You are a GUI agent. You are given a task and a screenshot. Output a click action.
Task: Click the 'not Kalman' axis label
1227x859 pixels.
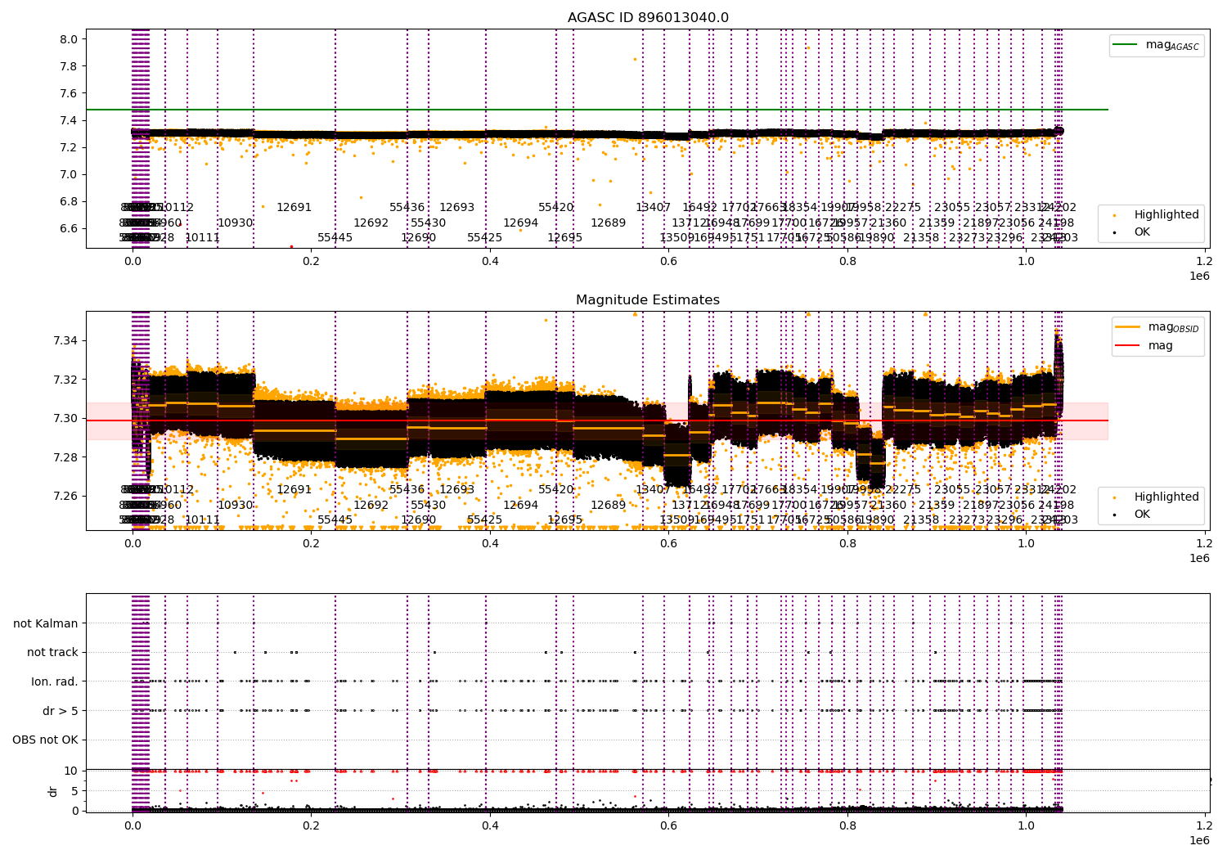coord(46,623)
